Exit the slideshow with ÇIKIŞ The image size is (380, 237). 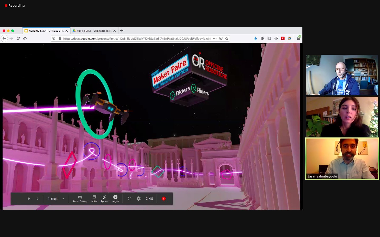[x=149, y=199]
